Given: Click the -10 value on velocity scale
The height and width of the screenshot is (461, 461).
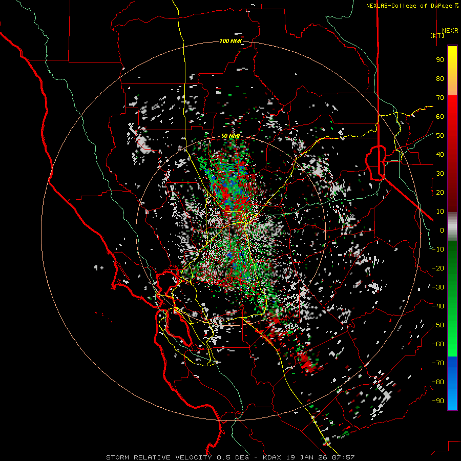Looking at the screenshot, I should click(x=438, y=249).
